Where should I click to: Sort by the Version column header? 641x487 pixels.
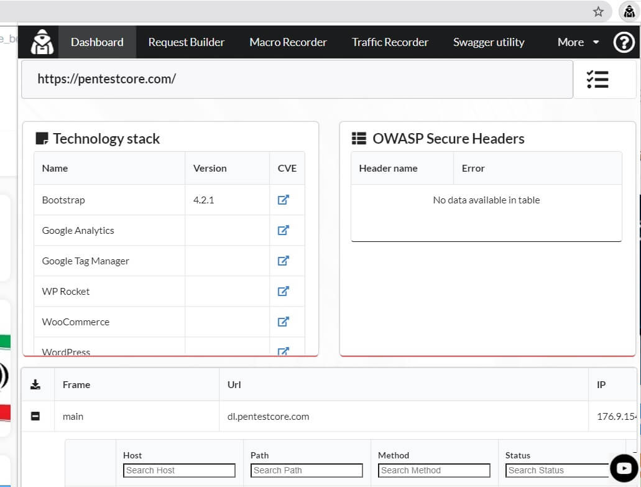point(228,168)
